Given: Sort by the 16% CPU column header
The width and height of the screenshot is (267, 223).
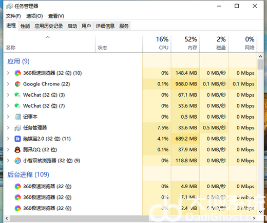Looking at the screenshot, I should (157, 43).
